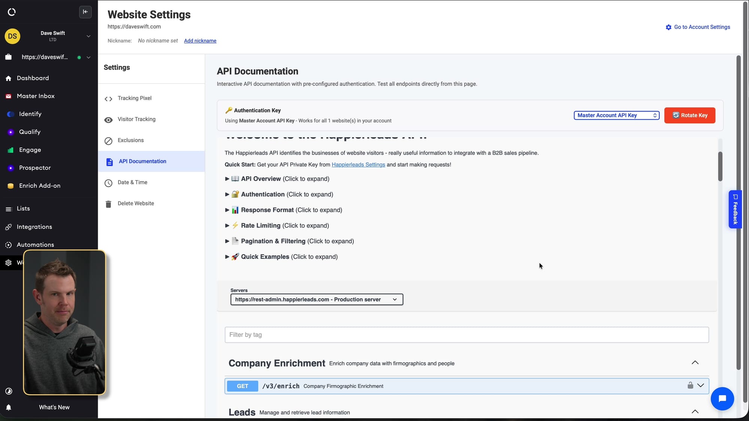Click the Exclusions blocked circle icon
This screenshot has width=749, height=421.
[108, 141]
